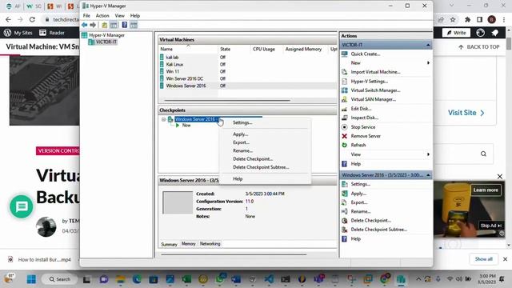Click the taskbar Search box
Viewport: 512px width, 288px height.
pos(60,279)
